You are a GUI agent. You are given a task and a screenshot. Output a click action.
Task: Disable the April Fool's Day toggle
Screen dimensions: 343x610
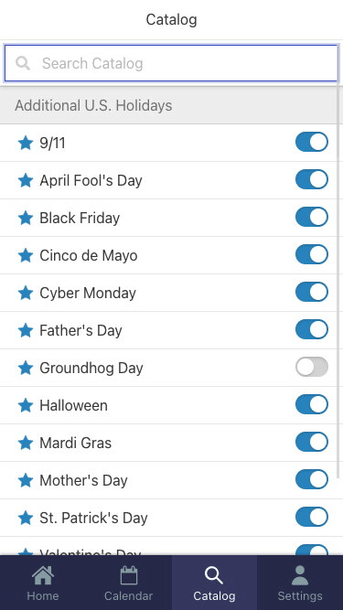pyautogui.click(x=312, y=179)
